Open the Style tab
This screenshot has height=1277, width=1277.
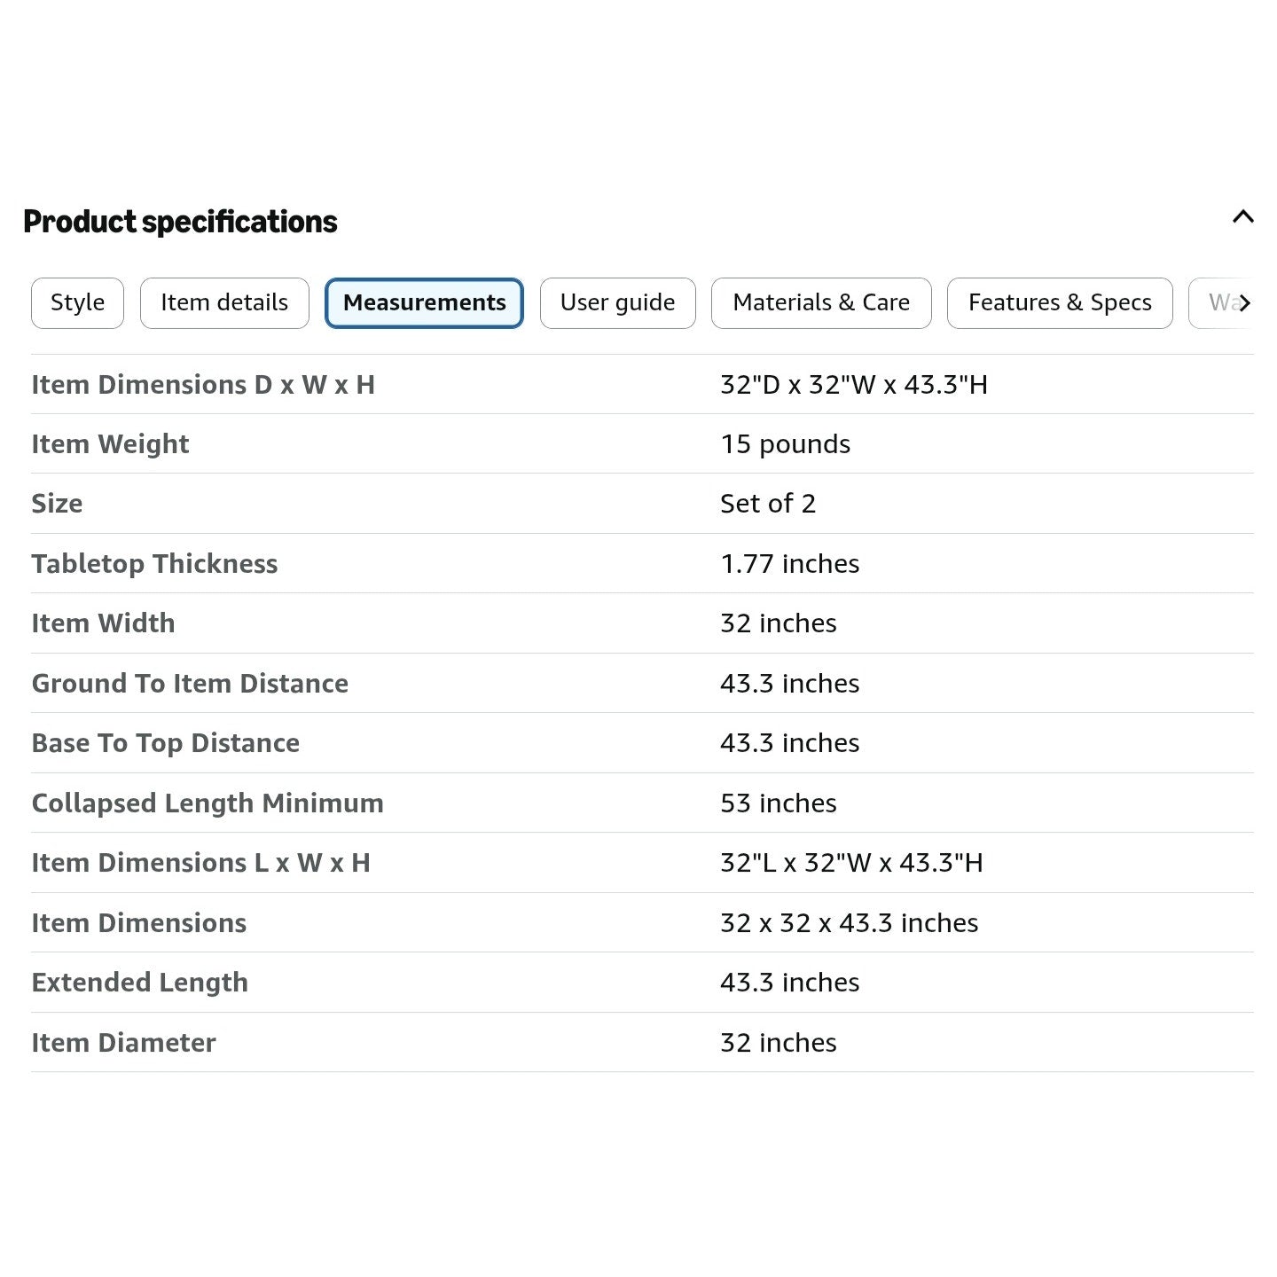coord(77,303)
